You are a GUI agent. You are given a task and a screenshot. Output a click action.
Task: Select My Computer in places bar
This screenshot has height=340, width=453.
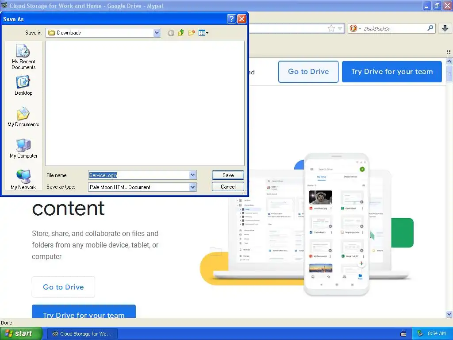[x=23, y=149]
